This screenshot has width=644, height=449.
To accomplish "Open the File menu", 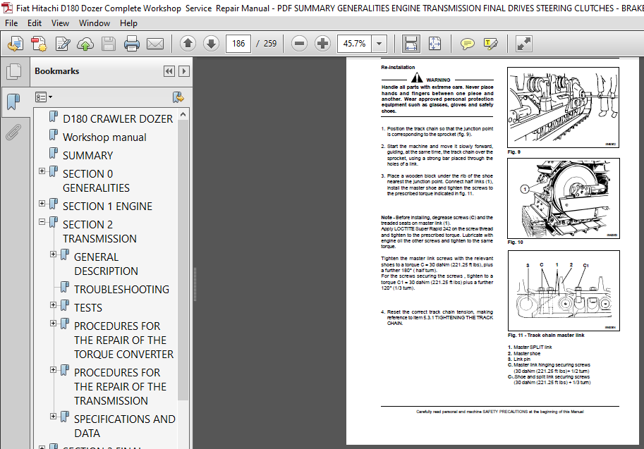I will pos(11,23).
